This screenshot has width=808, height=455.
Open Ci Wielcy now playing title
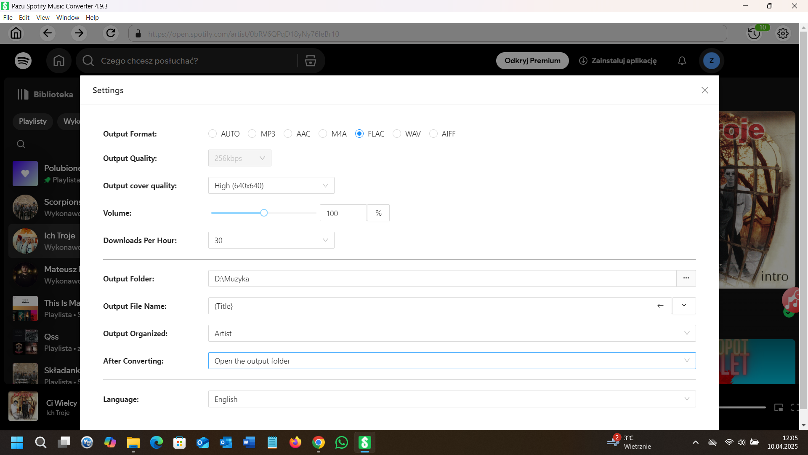coord(61,403)
